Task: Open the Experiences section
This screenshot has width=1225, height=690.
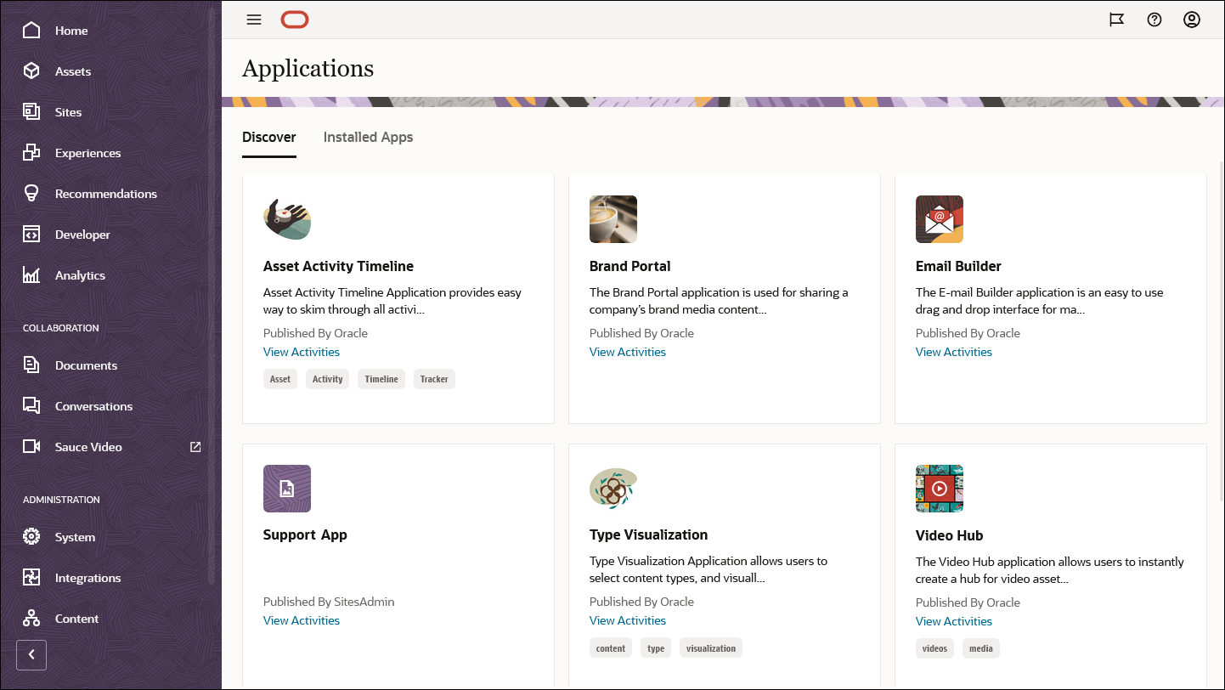Action: point(87,152)
